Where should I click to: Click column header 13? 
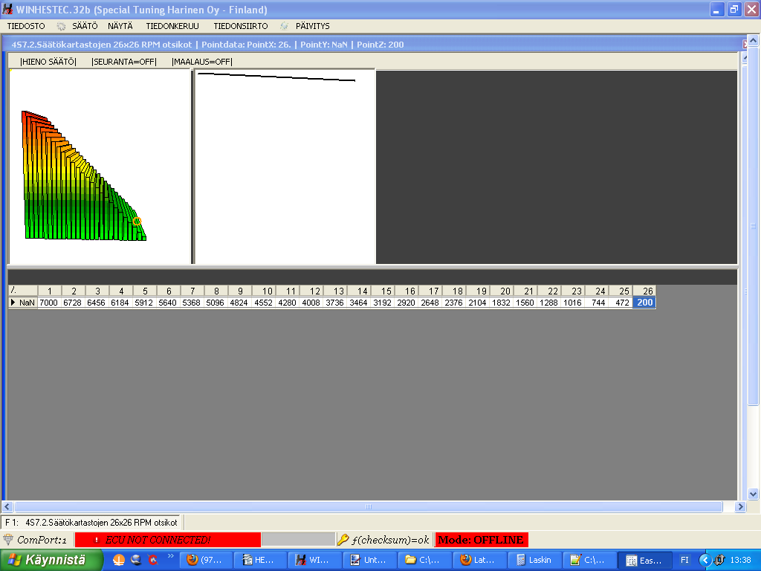[x=335, y=291]
